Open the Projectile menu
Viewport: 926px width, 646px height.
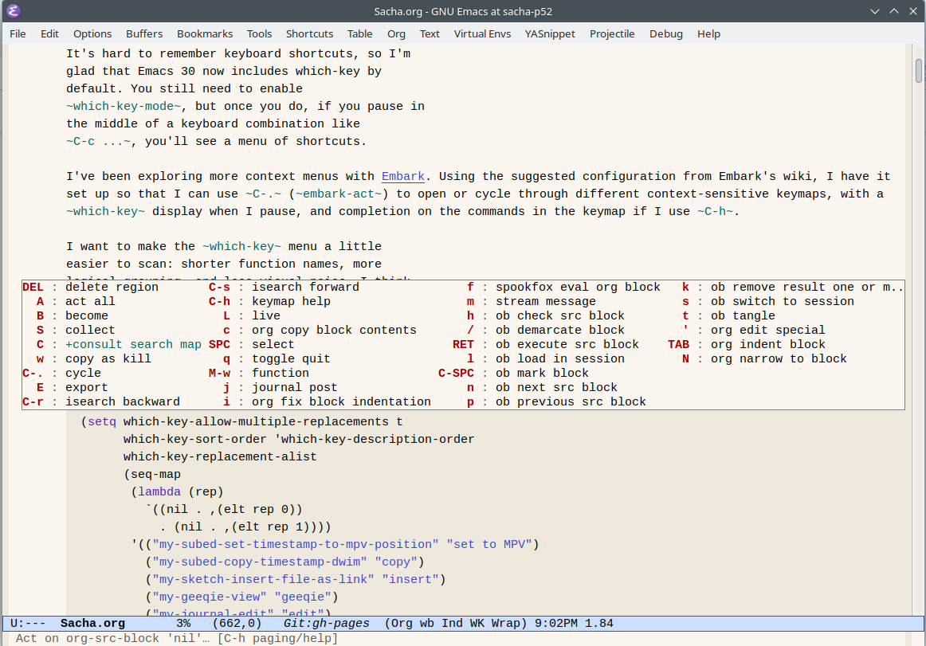click(x=612, y=33)
